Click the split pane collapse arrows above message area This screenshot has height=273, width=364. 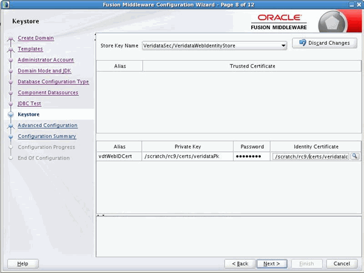click(x=101, y=215)
